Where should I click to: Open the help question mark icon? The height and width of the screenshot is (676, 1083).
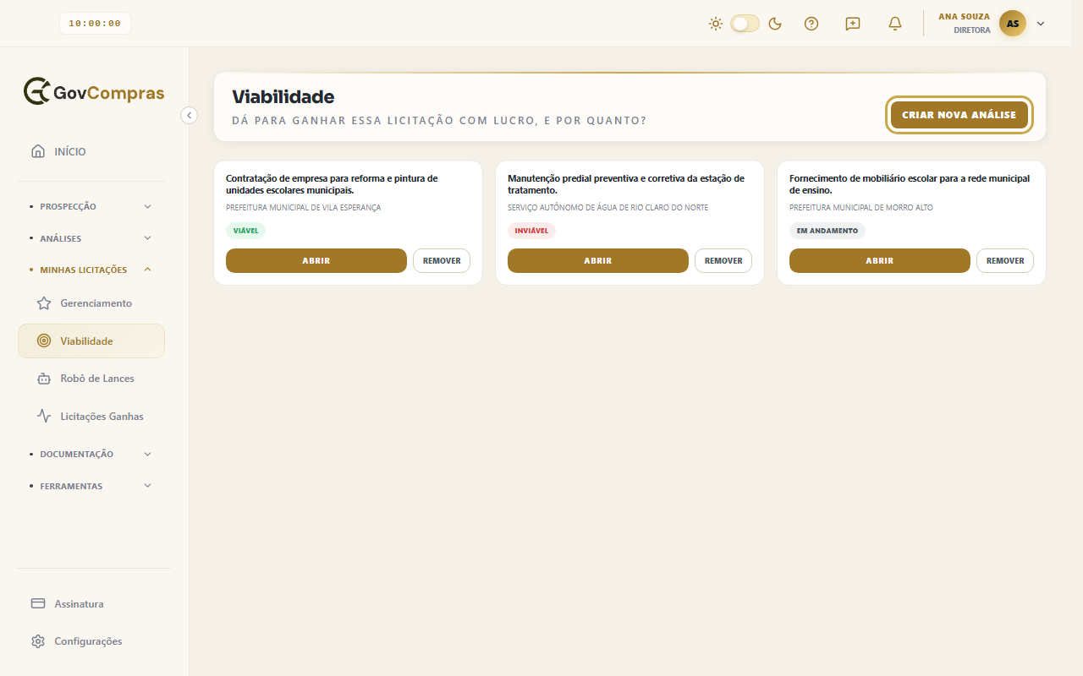coord(811,24)
